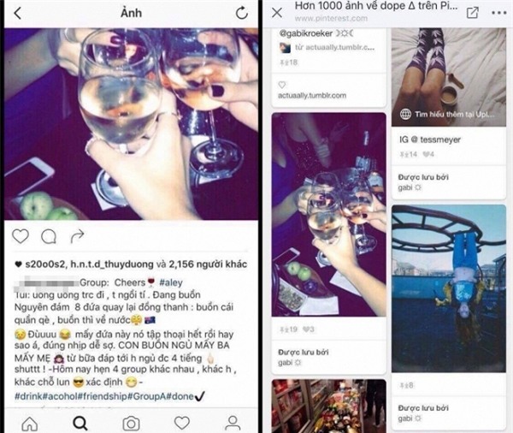Close the Pinterest browser view

pos(277,13)
